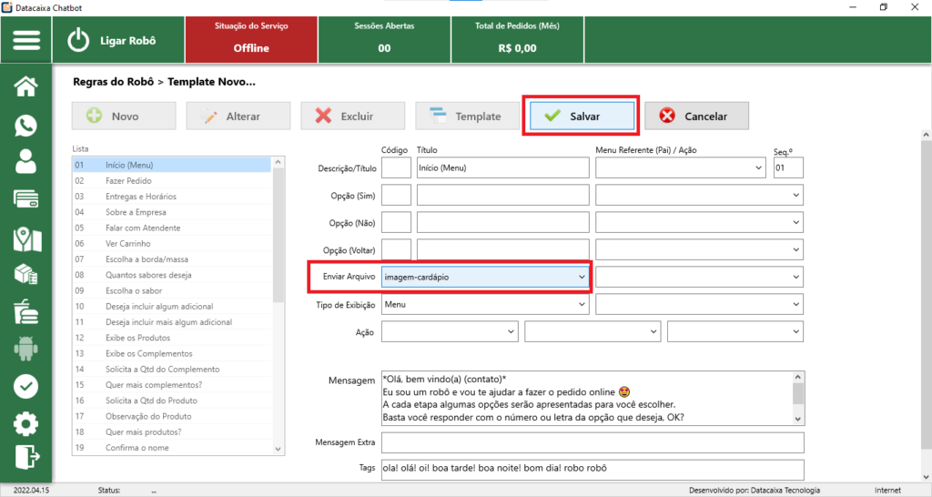Open the payment card icon in sidebar
The width and height of the screenshot is (932, 497).
click(x=26, y=199)
